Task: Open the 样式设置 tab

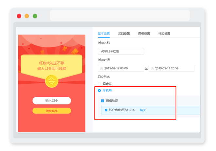Action: (164, 33)
